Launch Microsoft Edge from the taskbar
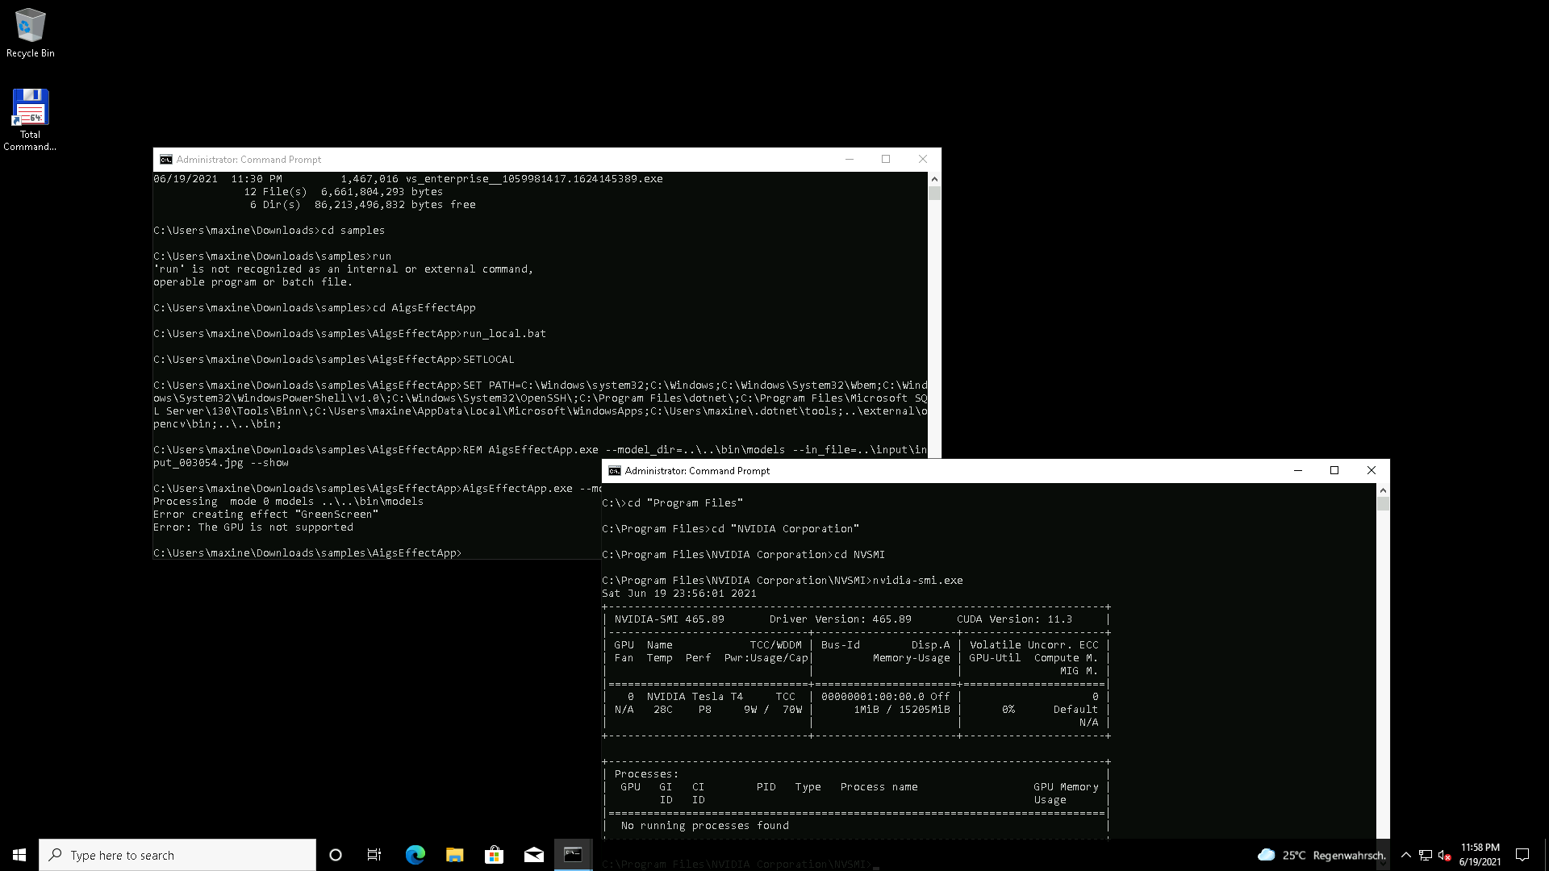The width and height of the screenshot is (1549, 871). pyautogui.click(x=415, y=855)
